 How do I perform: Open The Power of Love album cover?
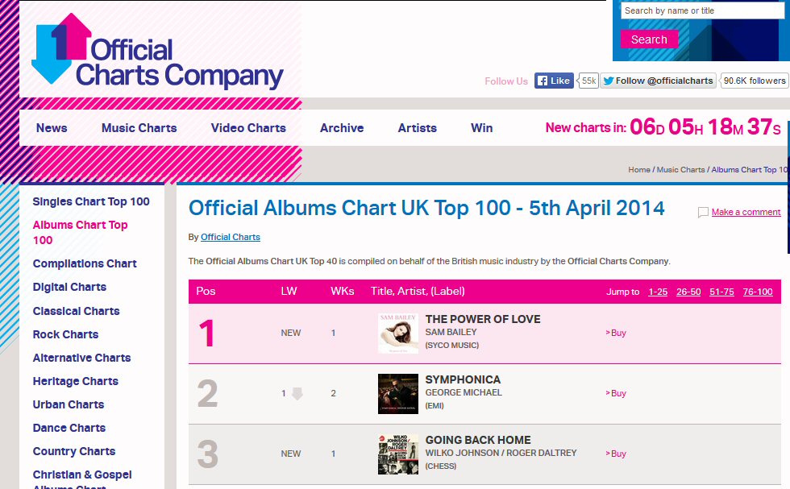(398, 334)
